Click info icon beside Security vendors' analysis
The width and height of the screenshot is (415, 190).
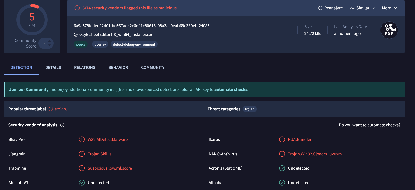tap(62, 125)
